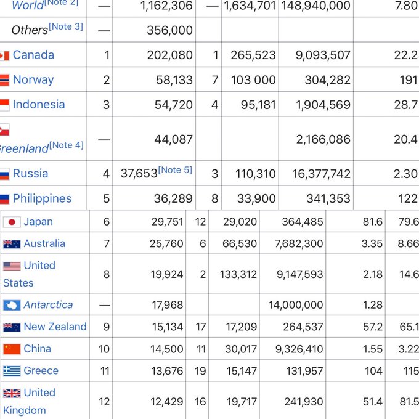Click the Indonesia flag icon
Screen dimensions: 419x419
coord(4,105)
